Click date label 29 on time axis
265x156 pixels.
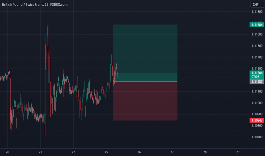tap(238, 152)
